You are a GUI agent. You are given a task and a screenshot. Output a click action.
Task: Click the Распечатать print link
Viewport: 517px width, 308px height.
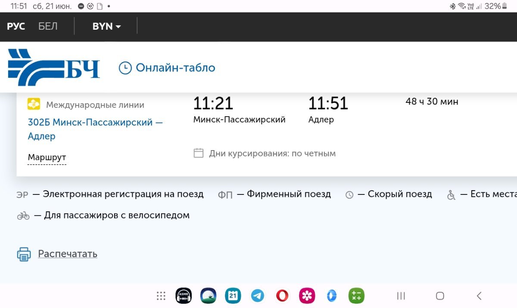68,254
